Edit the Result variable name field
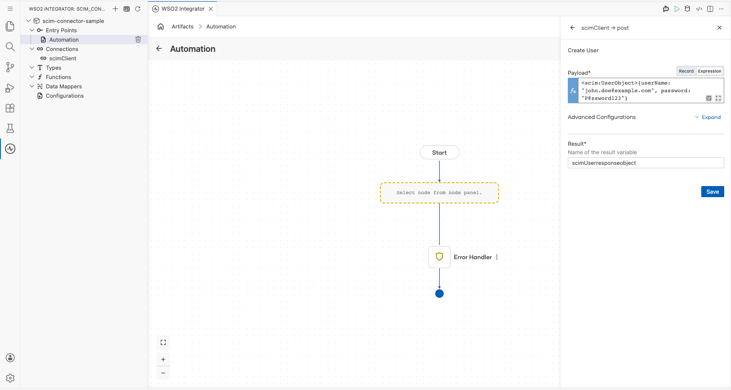Screen dimensions: 731x390 click(646, 163)
